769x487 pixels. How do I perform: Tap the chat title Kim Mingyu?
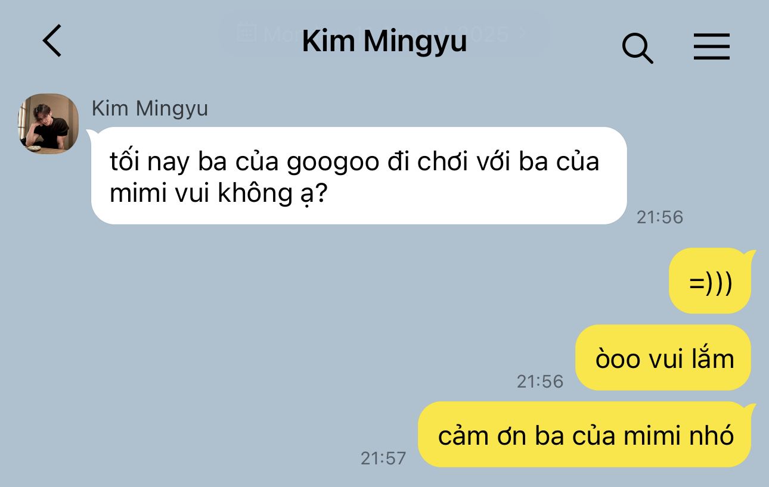coord(384,40)
